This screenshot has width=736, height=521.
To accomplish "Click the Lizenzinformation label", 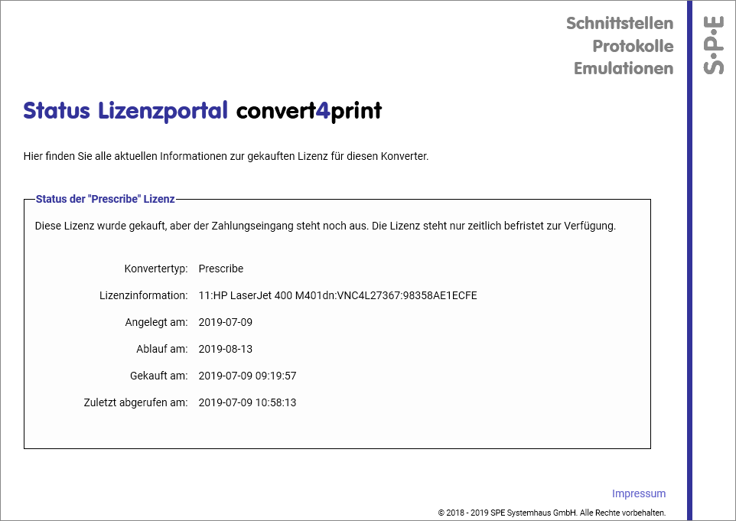I will 143,295.
